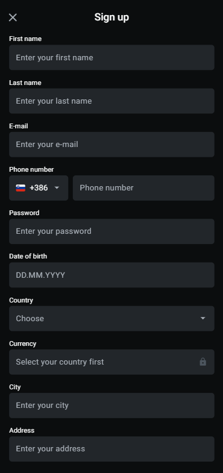223x473 pixels.
Task: Click the Country dropdown arrow
Action: (203, 318)
